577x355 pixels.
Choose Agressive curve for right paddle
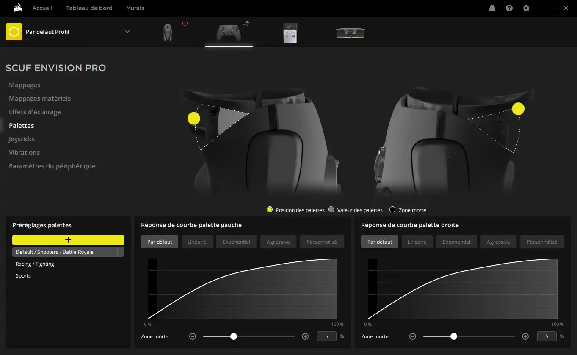click(x=498, y=242)
